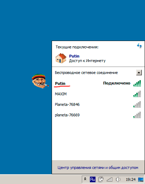Click the planeta-76669 signal strength icon
145x184 pixels.
pos(137,115)
